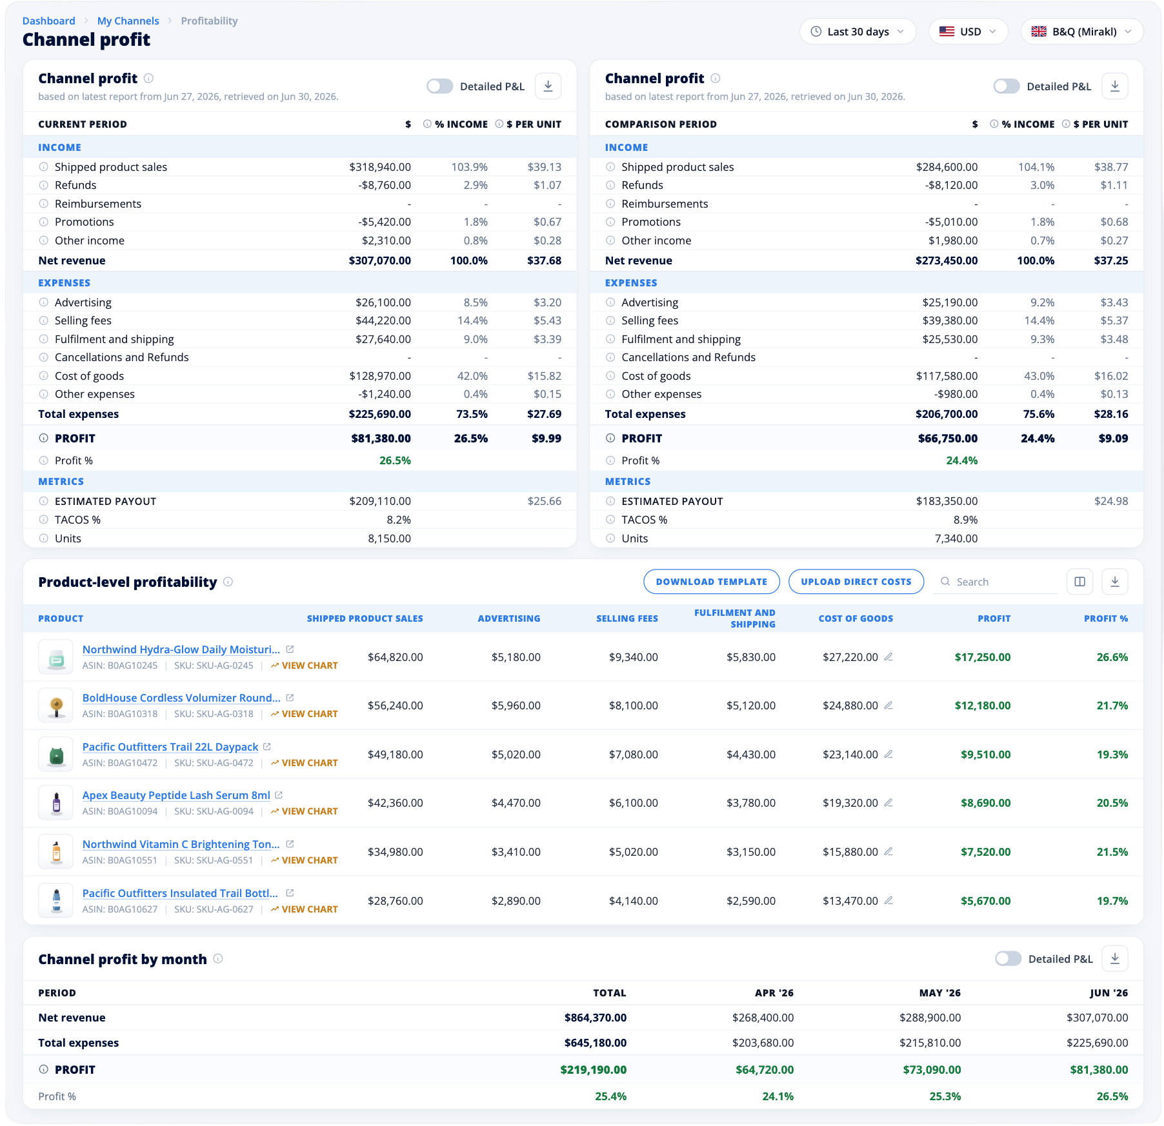View chart for SKU-AG-0627 trail bottle
This screenshot has height=1126, width=1164.
(x=305, y=909)
